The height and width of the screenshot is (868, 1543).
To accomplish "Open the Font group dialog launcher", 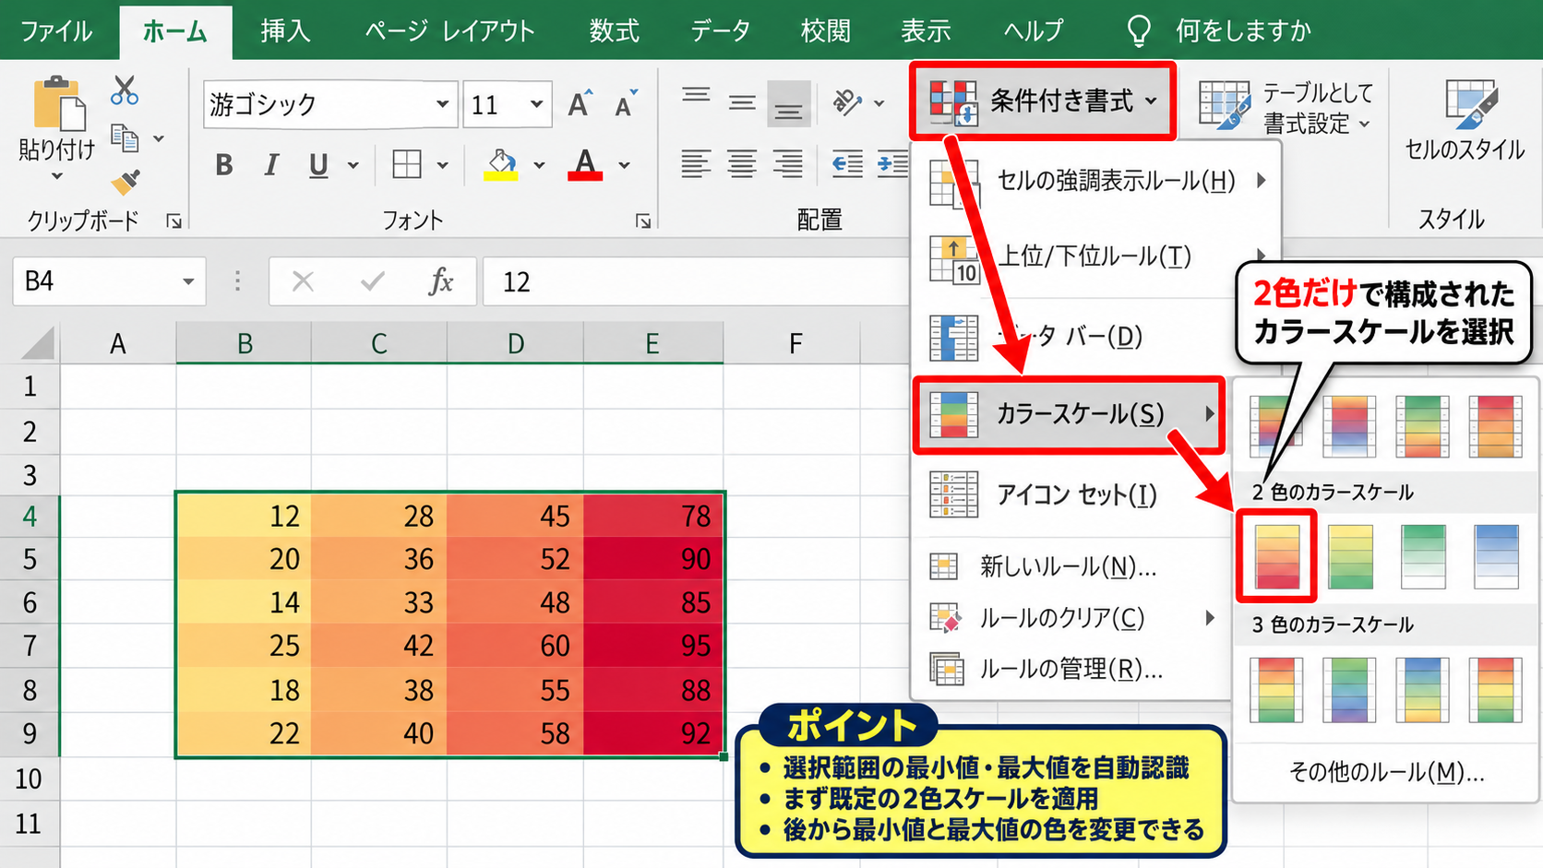I will tap(643, 220).
